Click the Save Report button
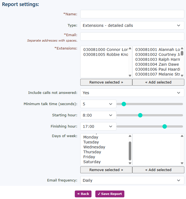This screenshot has width=186, height=199. [x=110, y=194]
